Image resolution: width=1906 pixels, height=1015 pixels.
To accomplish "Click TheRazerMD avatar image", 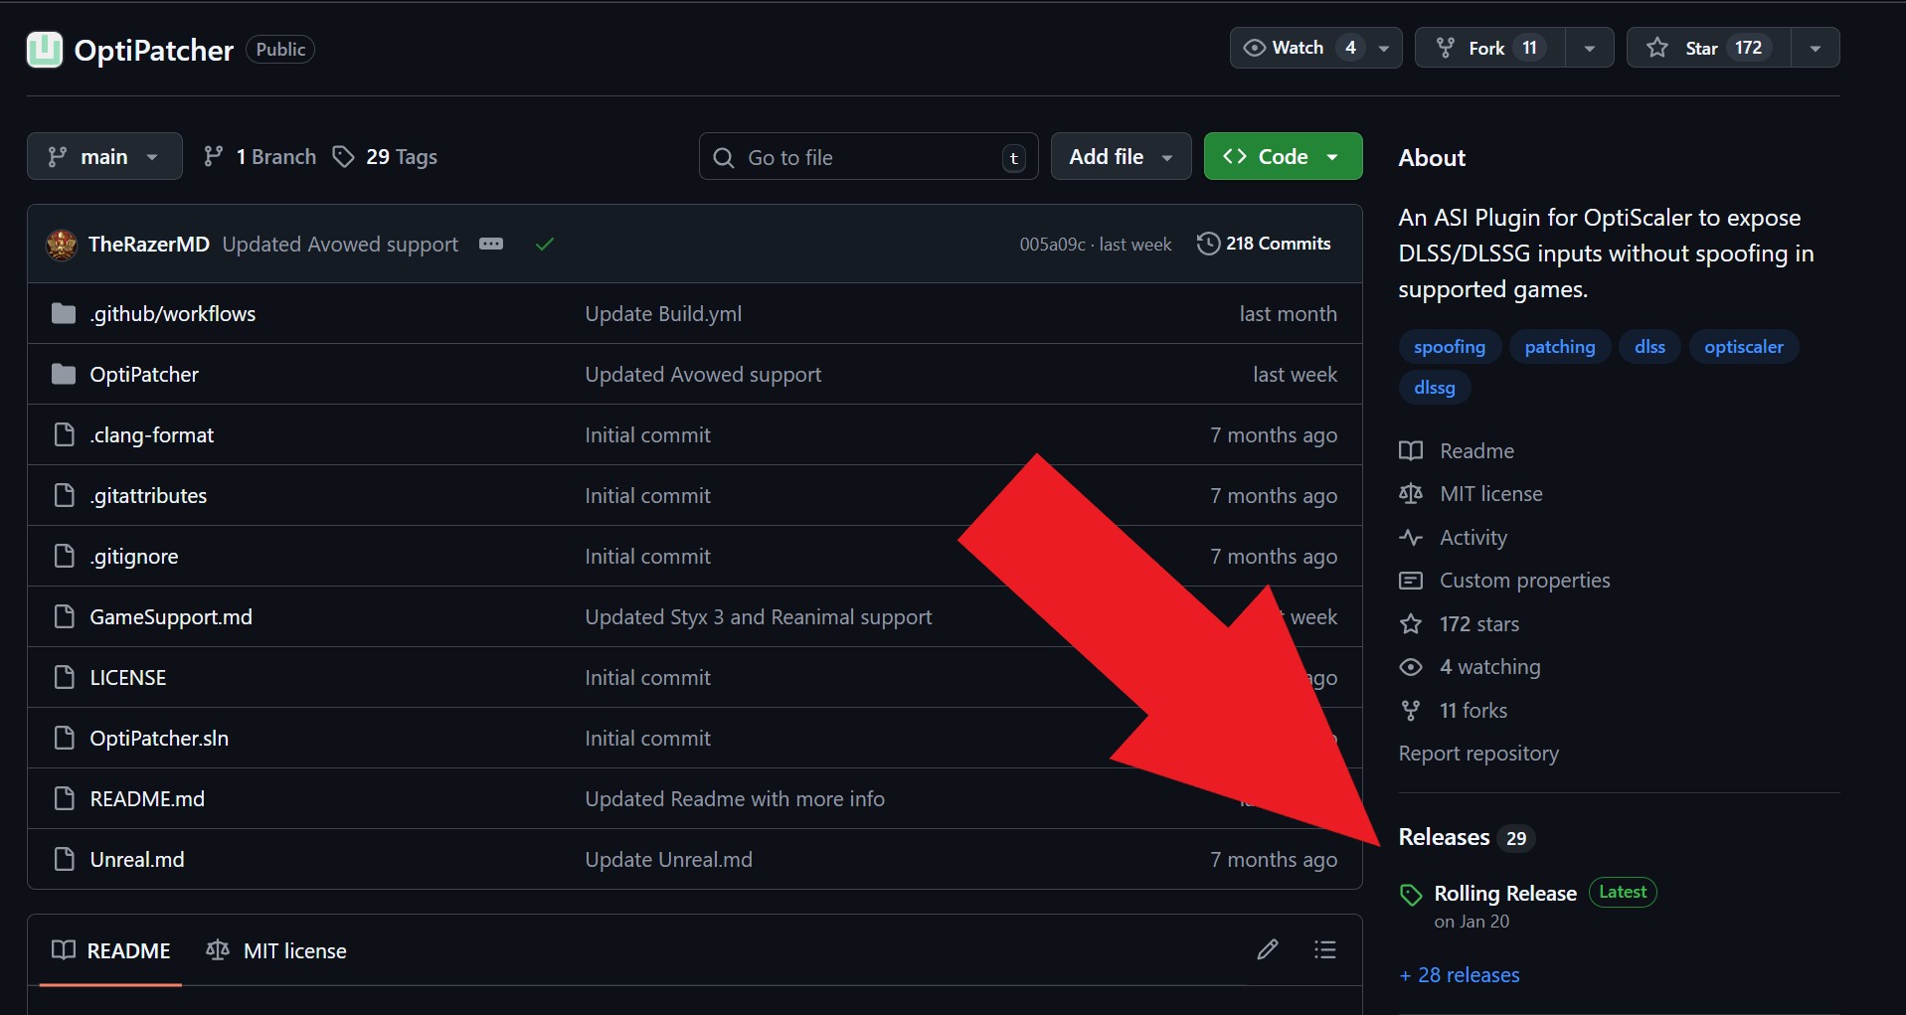I will pos(62,245).
